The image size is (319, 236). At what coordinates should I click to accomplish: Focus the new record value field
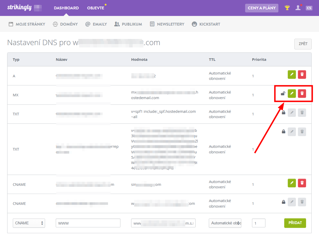pos(163,223)
